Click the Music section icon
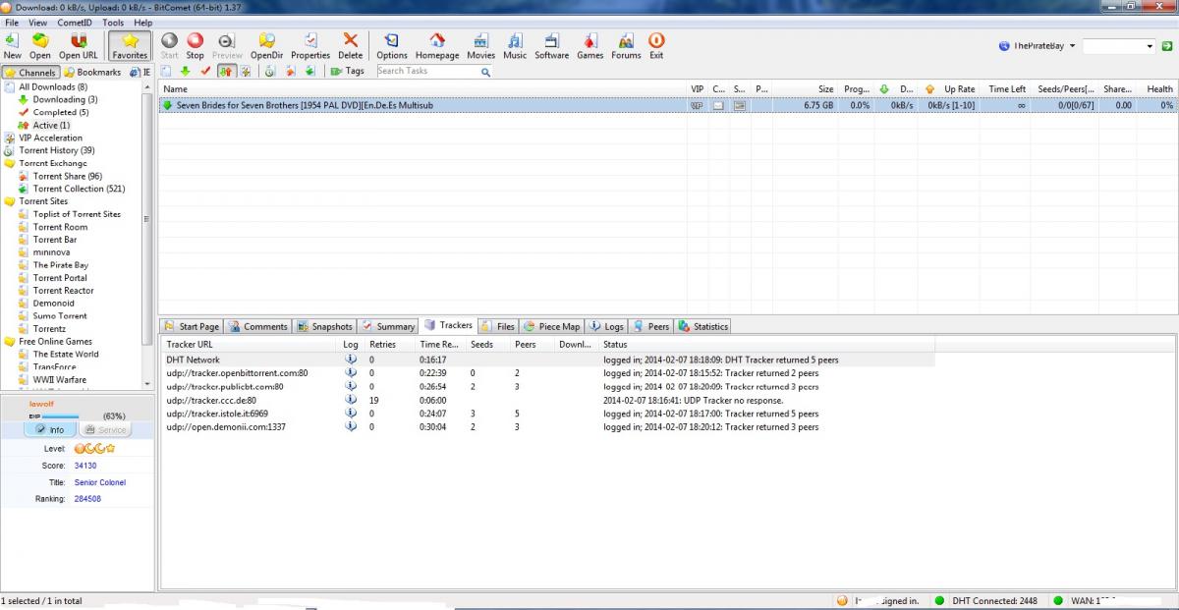The width and height of the screenshot is (1179, 610). (x=515, y=44)
